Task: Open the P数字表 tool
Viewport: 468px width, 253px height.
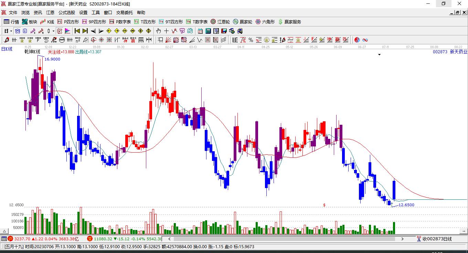Action: point(120,22)
